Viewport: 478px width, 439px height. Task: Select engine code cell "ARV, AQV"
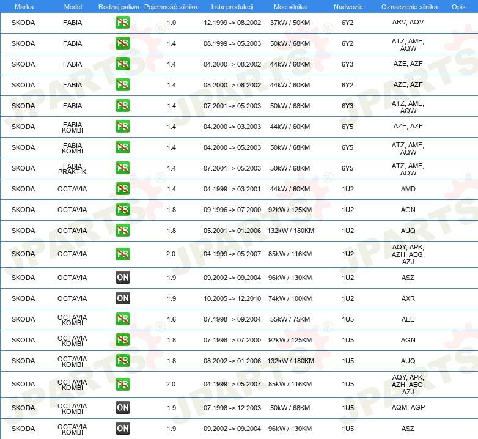click(408, 22)
